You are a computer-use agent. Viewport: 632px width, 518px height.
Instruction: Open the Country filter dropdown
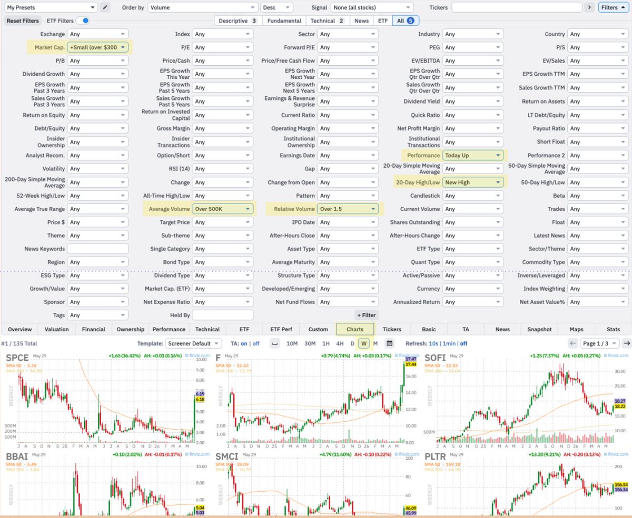tap(598, 34)
